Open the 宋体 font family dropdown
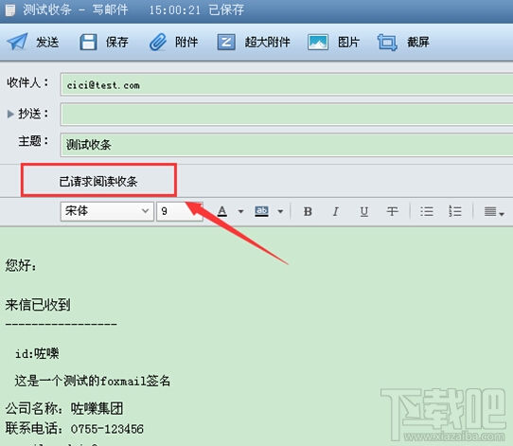513x446 pixels. pyautogui.click(x=107, y=211)
